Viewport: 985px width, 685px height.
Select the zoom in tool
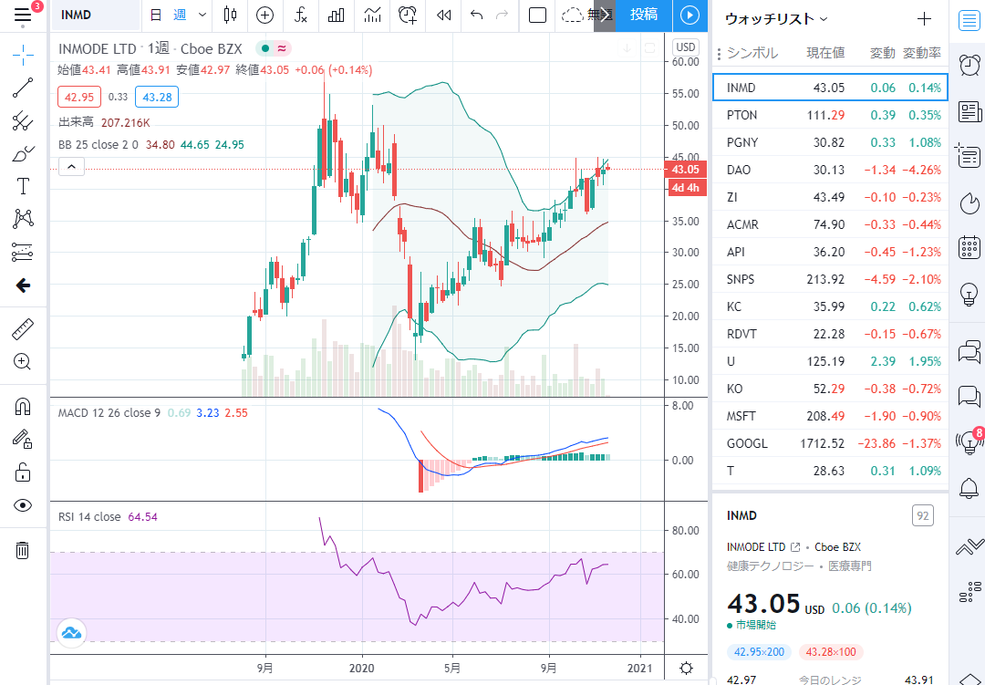coord(23,361)
